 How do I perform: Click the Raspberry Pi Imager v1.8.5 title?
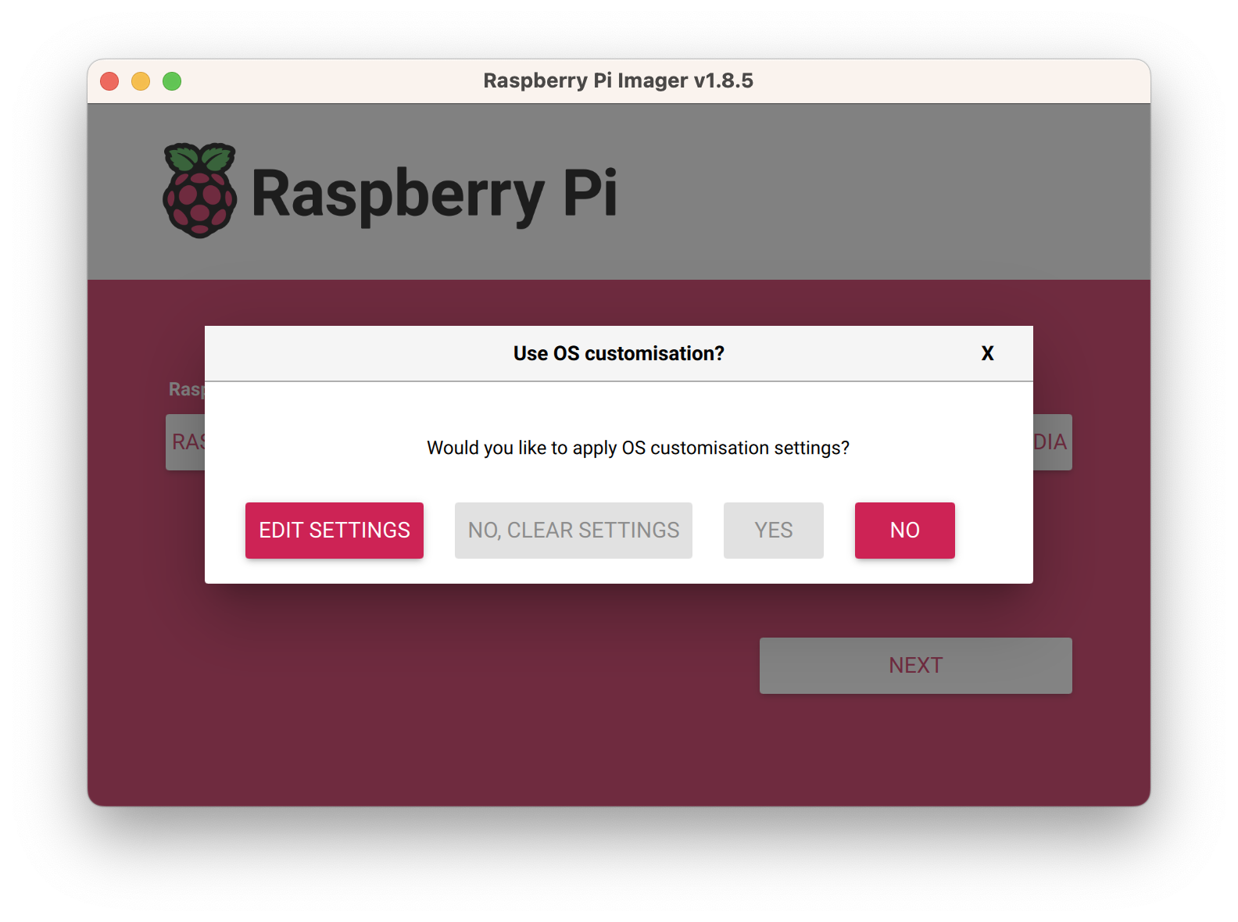coord(618,80)
